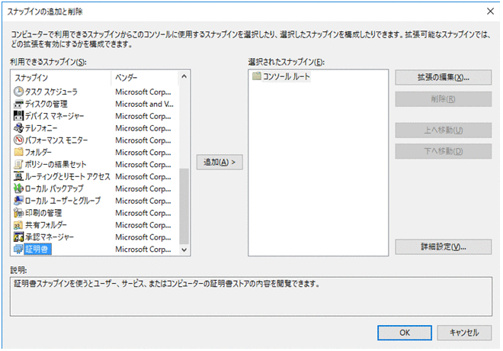Select デバイス マネージャー snap-in row
The width and height of the screenshot is (503, 351).
[95, 116]
